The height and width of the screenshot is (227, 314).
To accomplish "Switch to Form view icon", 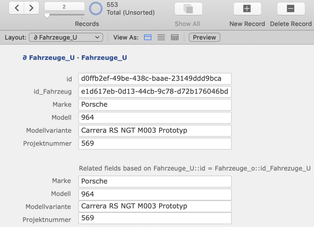I will (x=148, y=37).
